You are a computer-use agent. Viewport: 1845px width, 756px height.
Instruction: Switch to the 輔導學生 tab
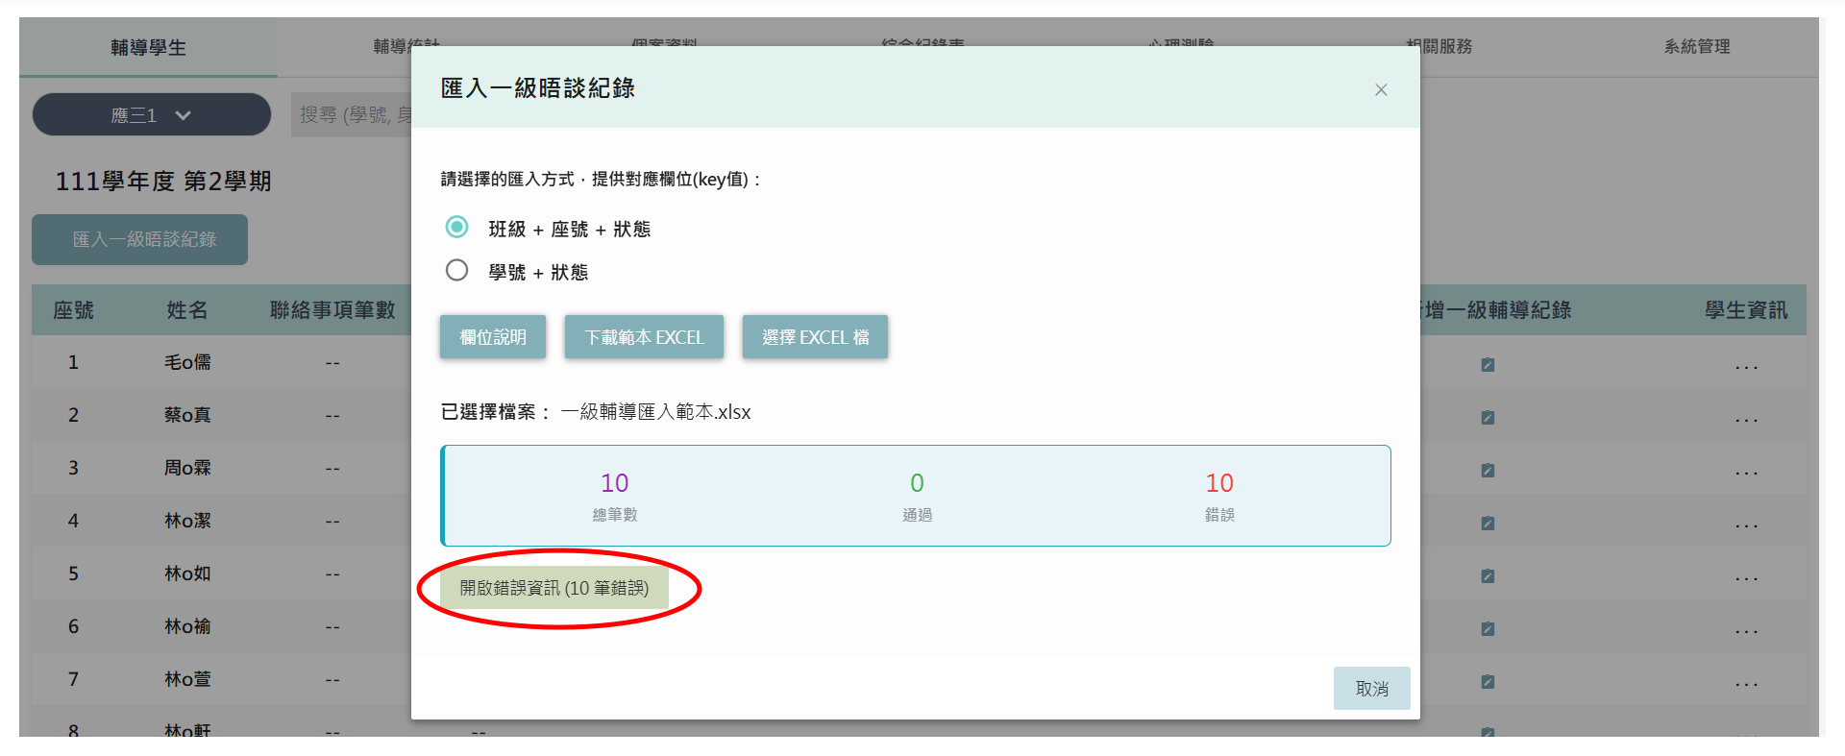coord(148,47)
